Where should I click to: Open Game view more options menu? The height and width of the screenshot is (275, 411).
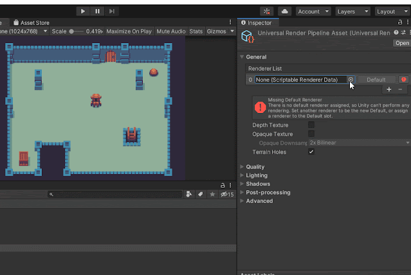(x=230, y=22)
